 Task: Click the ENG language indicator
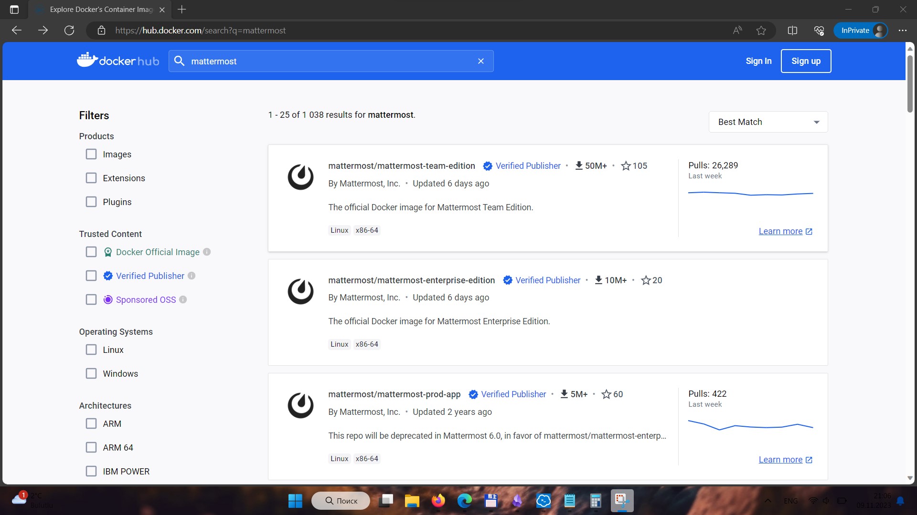pos(790,501)
